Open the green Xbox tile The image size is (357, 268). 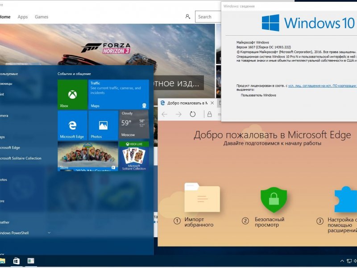point(72,94)
